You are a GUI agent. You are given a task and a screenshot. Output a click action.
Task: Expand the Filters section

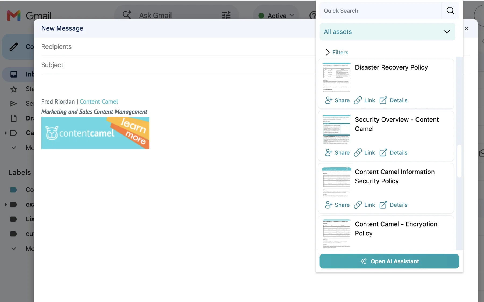[x=337, y=52]
